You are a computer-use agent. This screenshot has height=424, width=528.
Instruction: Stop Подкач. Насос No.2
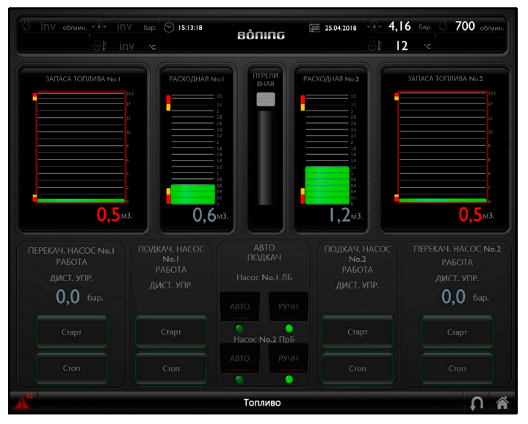point(357,368)
